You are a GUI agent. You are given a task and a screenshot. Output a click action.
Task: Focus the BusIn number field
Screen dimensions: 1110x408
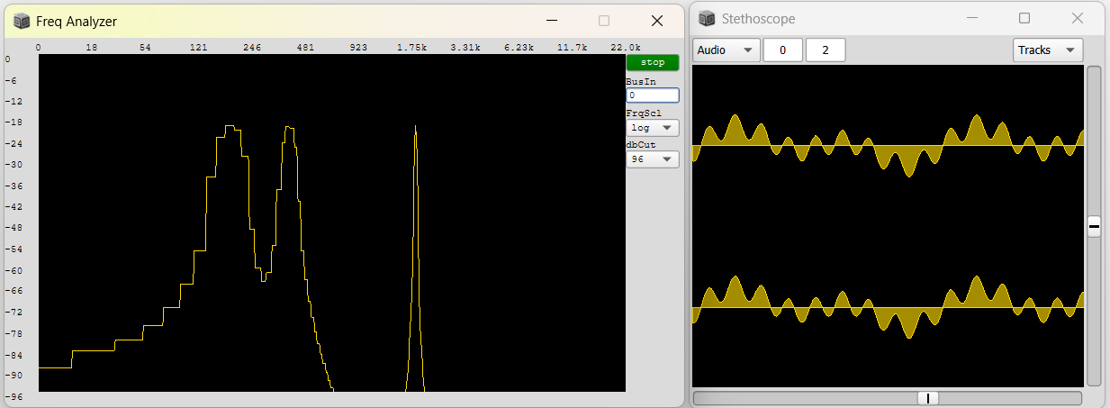point(653,95)
